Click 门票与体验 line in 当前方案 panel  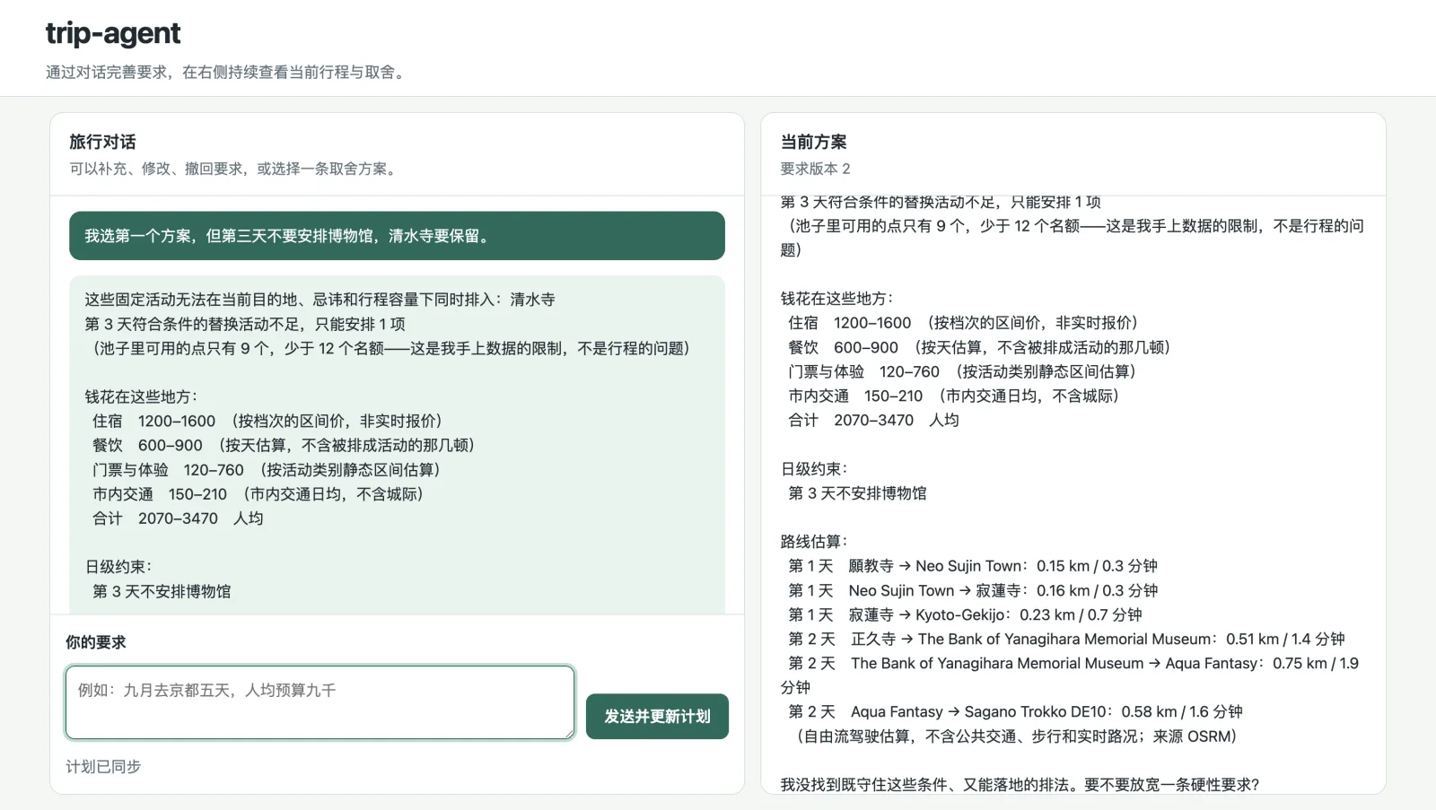coord(962,370)
